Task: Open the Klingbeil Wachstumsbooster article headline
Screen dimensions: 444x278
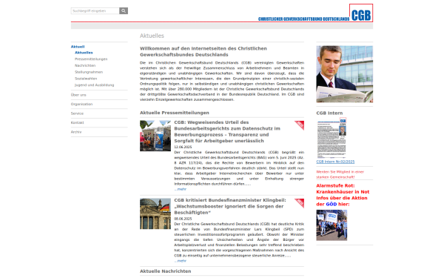Action: tap(230, 206)
